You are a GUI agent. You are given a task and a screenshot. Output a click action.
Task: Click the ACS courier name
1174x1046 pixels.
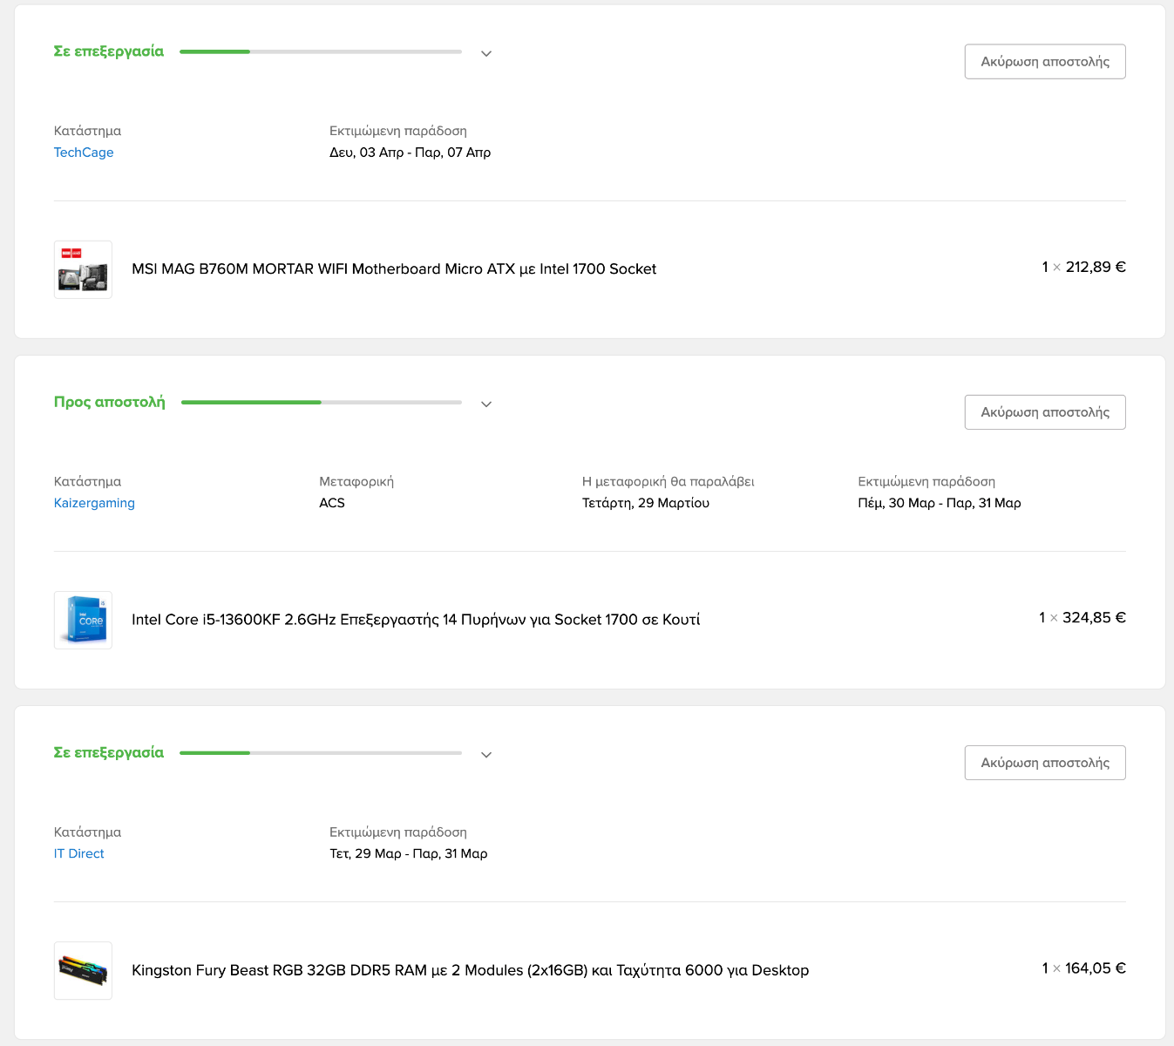click(332, 503)
